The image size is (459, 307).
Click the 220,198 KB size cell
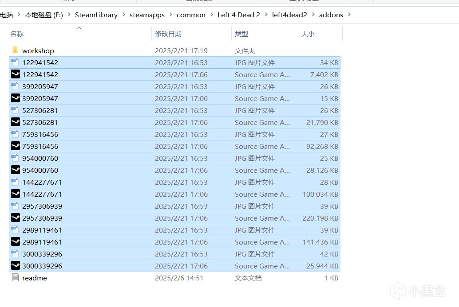coord(320,218)
